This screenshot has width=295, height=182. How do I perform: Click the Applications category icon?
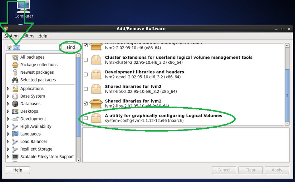click(x=15, y=89)
